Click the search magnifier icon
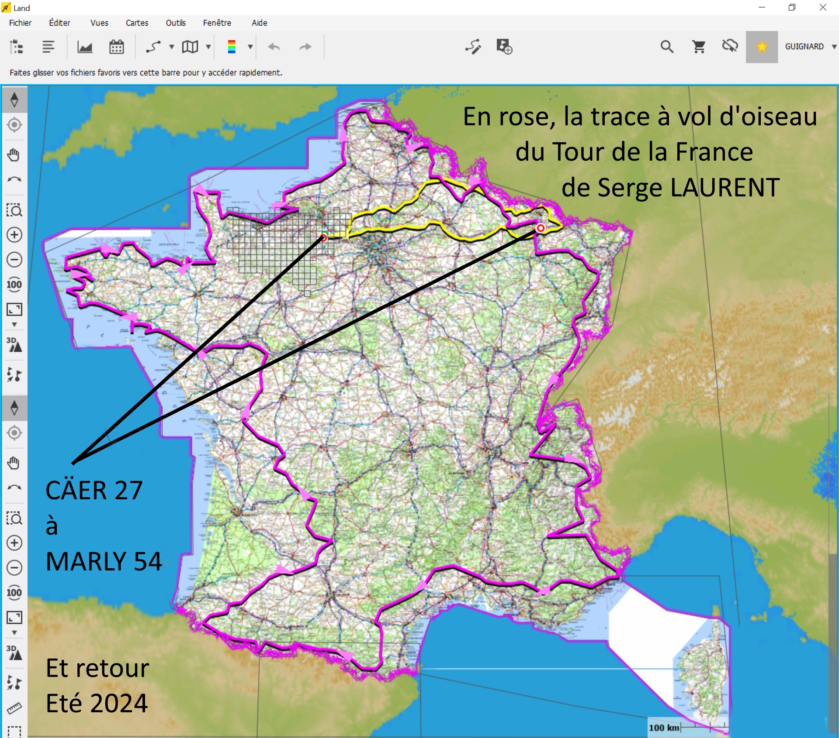The image size is (839, 738). 667,47
